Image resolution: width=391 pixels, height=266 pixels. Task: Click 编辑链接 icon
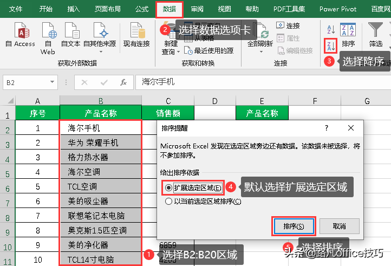(x=281, y=51)
